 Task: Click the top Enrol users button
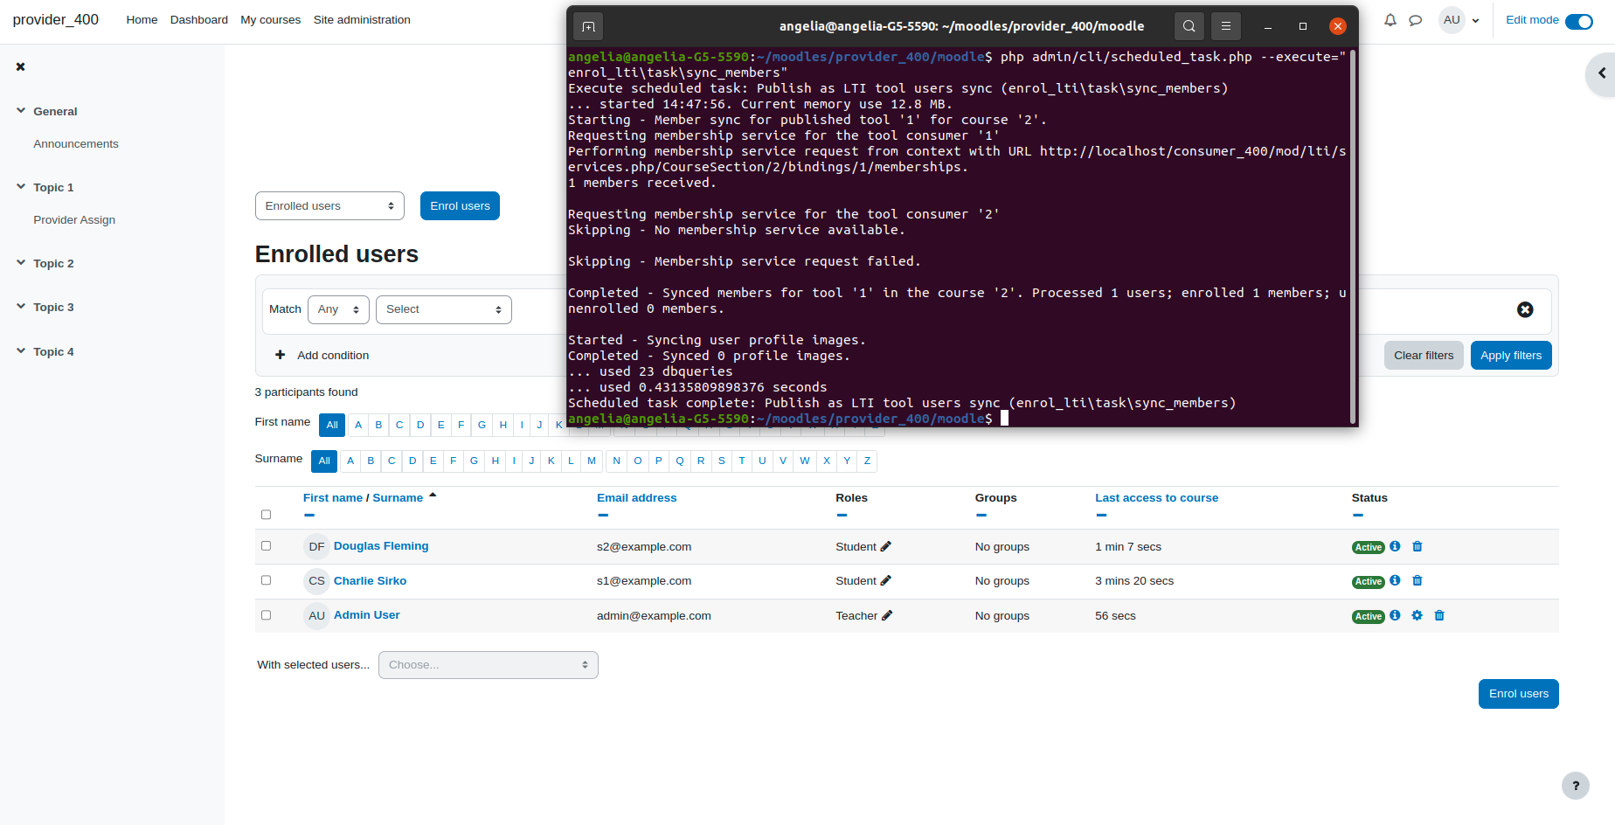coord(460,206)
